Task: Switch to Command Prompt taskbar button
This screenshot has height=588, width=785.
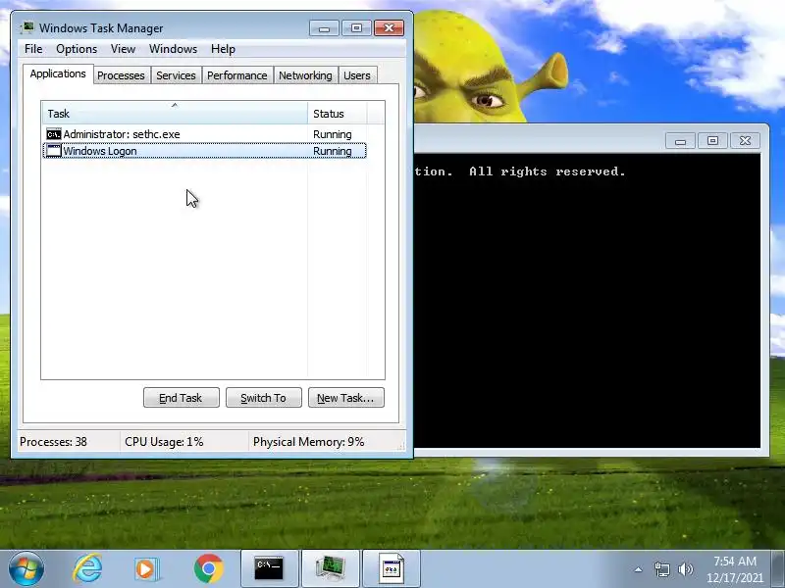Action: (269, 568)
